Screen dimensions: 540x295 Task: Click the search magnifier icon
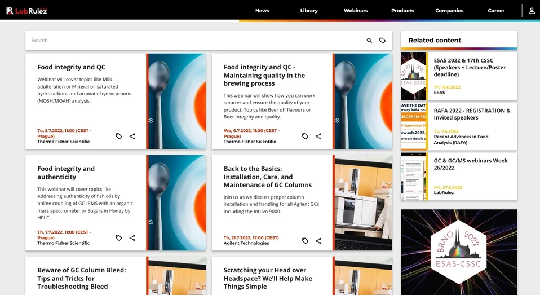point(369,41)
